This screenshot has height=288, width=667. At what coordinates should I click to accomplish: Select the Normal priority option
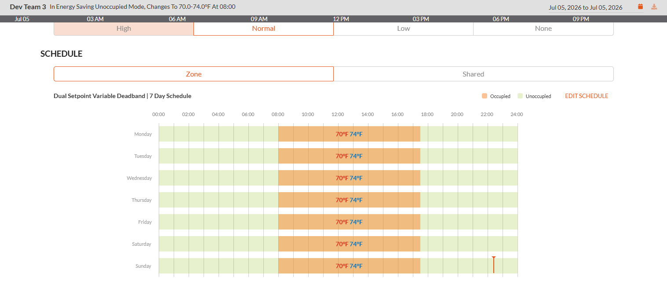coord(263,28)
